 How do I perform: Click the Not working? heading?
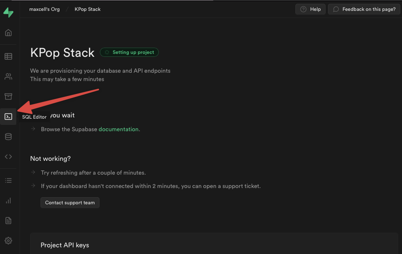pos(50,159)
